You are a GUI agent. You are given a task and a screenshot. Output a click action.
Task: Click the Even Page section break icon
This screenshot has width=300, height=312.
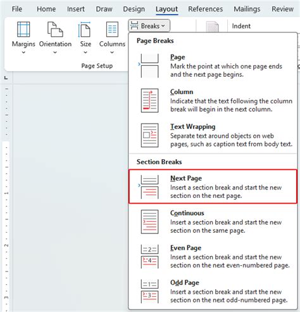tap(149, 256)
